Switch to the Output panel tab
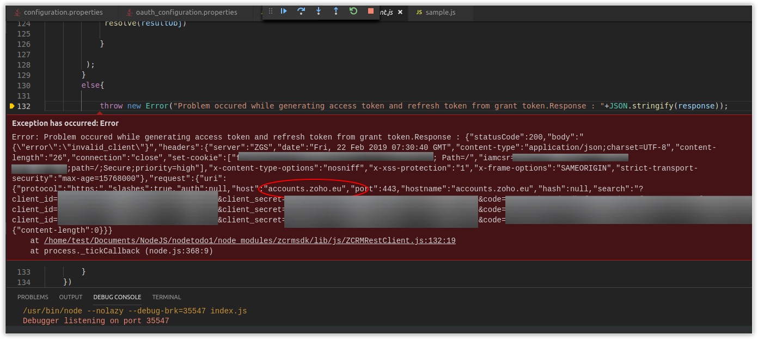758x339 pixels. pyautogui.click(x=71, y=297)
